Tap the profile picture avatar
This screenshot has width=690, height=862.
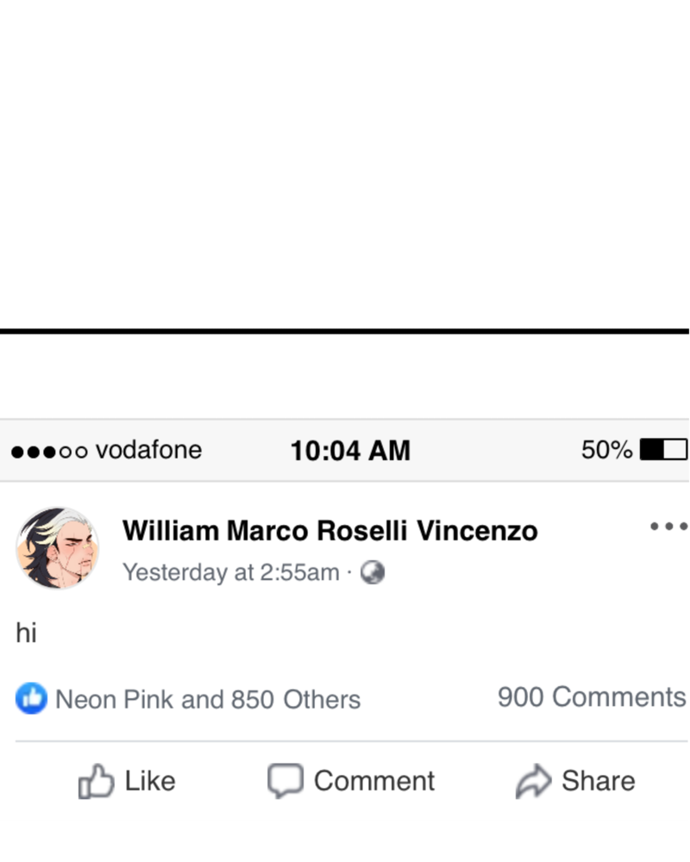point(57,547)
